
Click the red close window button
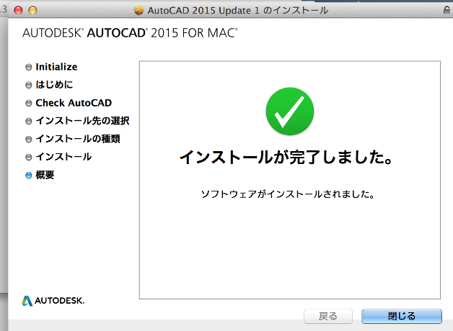tap(18, 10)
